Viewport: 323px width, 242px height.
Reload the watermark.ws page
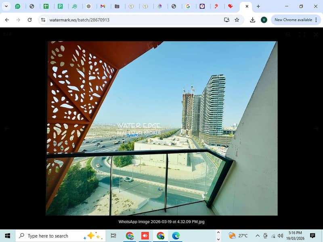point(29,20)
